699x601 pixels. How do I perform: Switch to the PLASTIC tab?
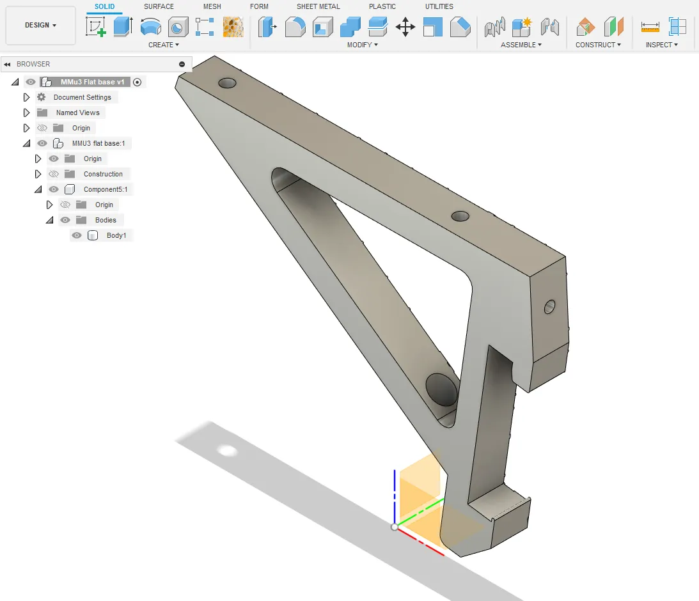coord(382,6)
